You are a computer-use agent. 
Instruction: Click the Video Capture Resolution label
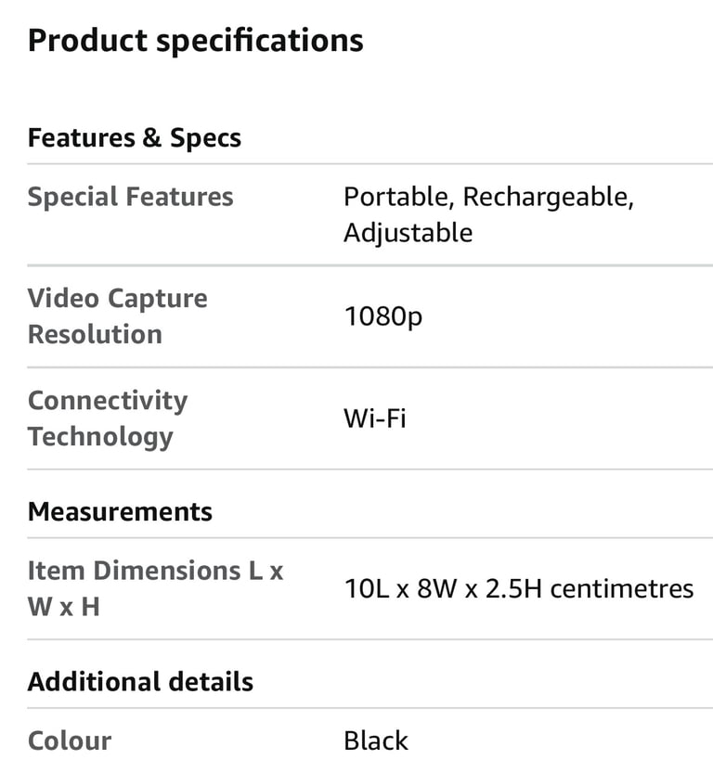(118, 315)
